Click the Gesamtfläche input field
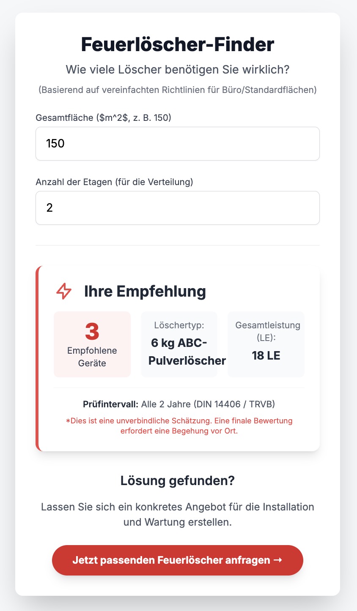This screenshot has height=611, width=357. tap(178, 144)
